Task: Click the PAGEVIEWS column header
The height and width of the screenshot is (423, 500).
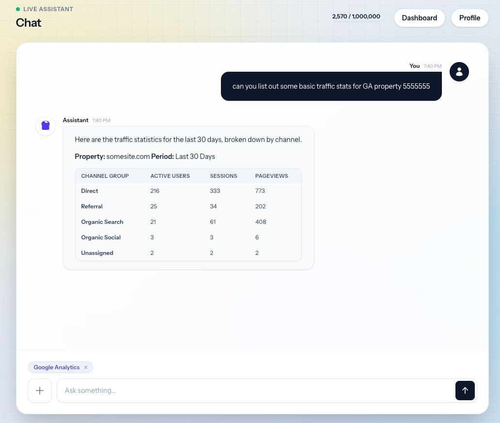Action: pyautogui.click(x=271, y=176)
